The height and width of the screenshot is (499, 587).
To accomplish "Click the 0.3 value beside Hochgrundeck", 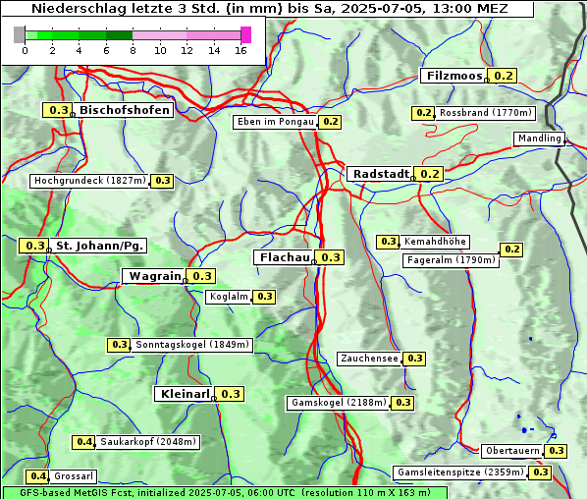I will pos(162,181).
